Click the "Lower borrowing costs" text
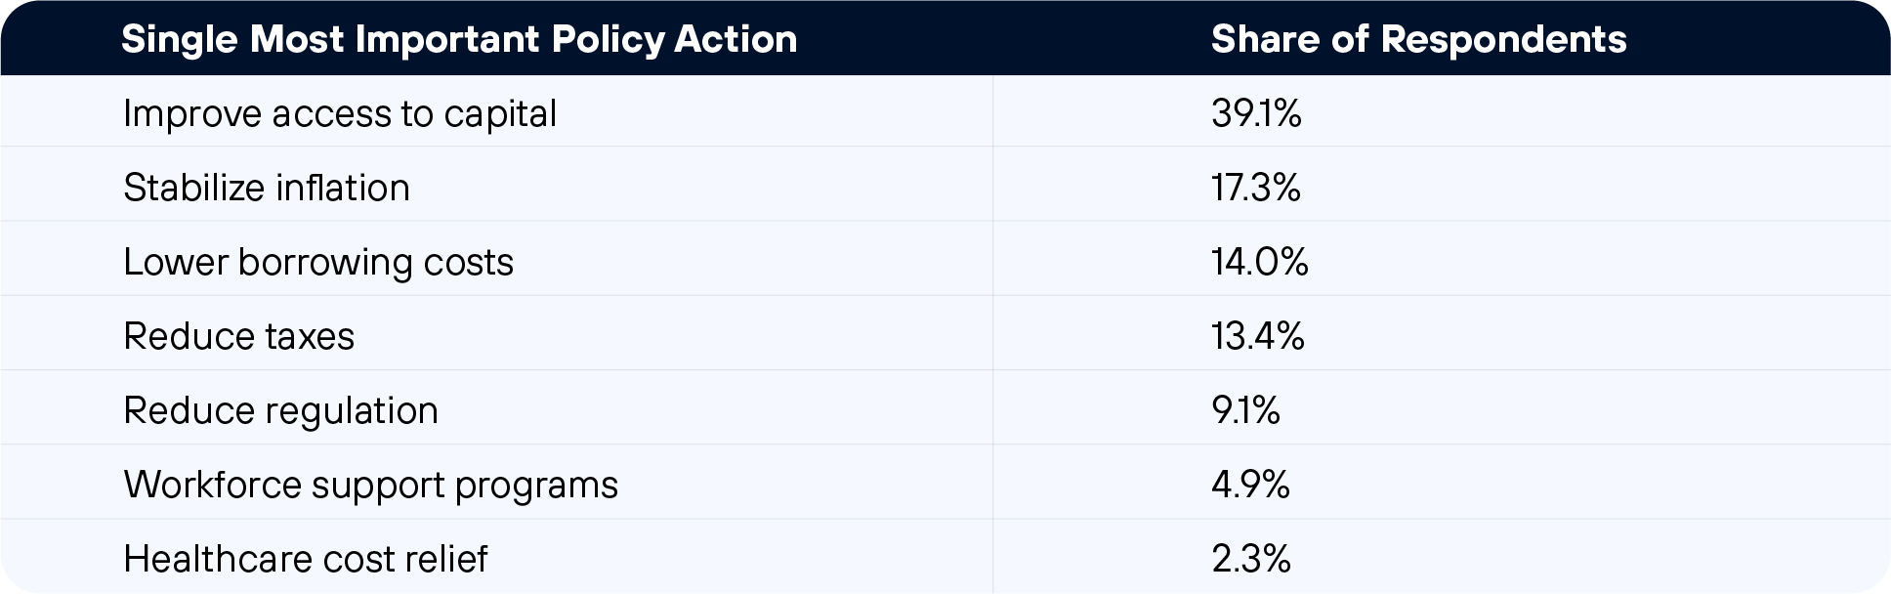The width and height of the screenshot is (1891, 594). pos(318,262)
